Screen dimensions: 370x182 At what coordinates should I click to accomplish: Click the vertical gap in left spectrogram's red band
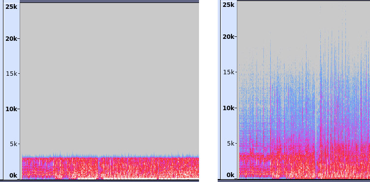click(x=99, y=168)
